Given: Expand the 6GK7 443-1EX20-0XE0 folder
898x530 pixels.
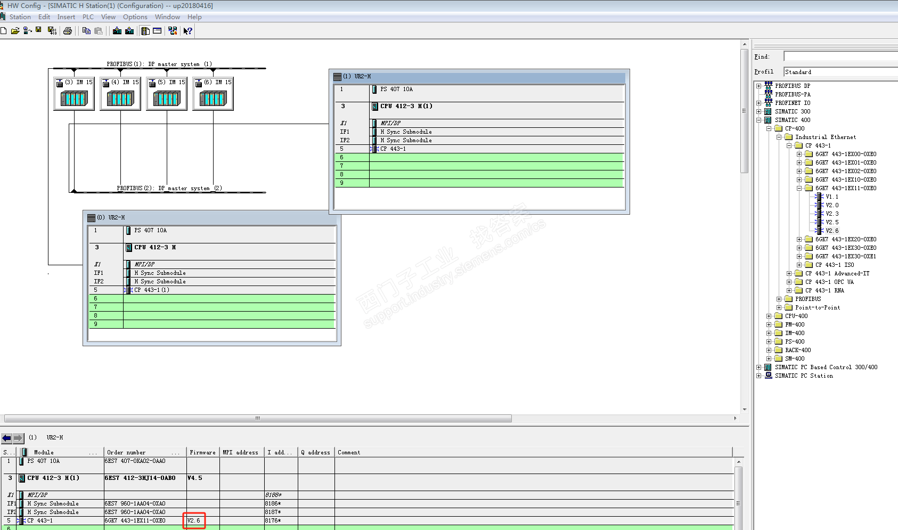Looking at the screenshot, I should click(799, 239).
